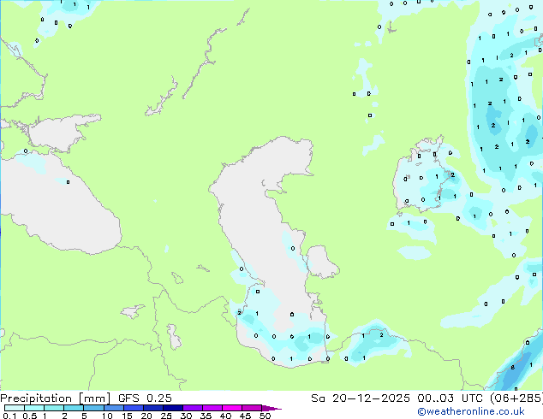The width and height of the screenshot is (543, 419).
Task: Click the 15–20 mm legend color box
Action: 133,408
